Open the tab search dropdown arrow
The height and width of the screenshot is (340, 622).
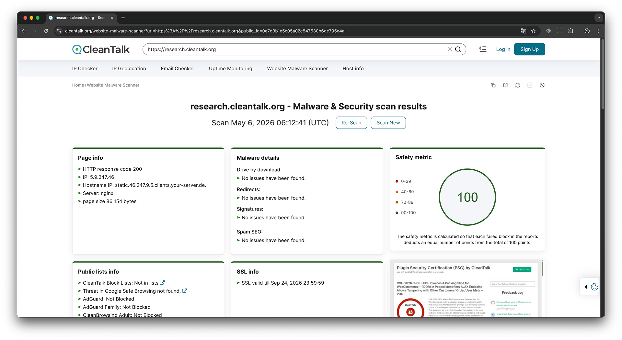point(599,18)
